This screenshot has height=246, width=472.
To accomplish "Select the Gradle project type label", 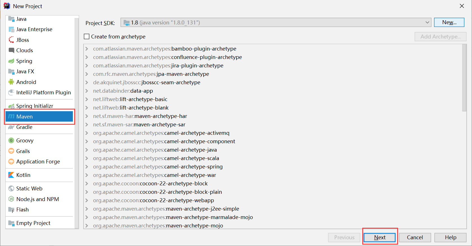I will 24,127.
